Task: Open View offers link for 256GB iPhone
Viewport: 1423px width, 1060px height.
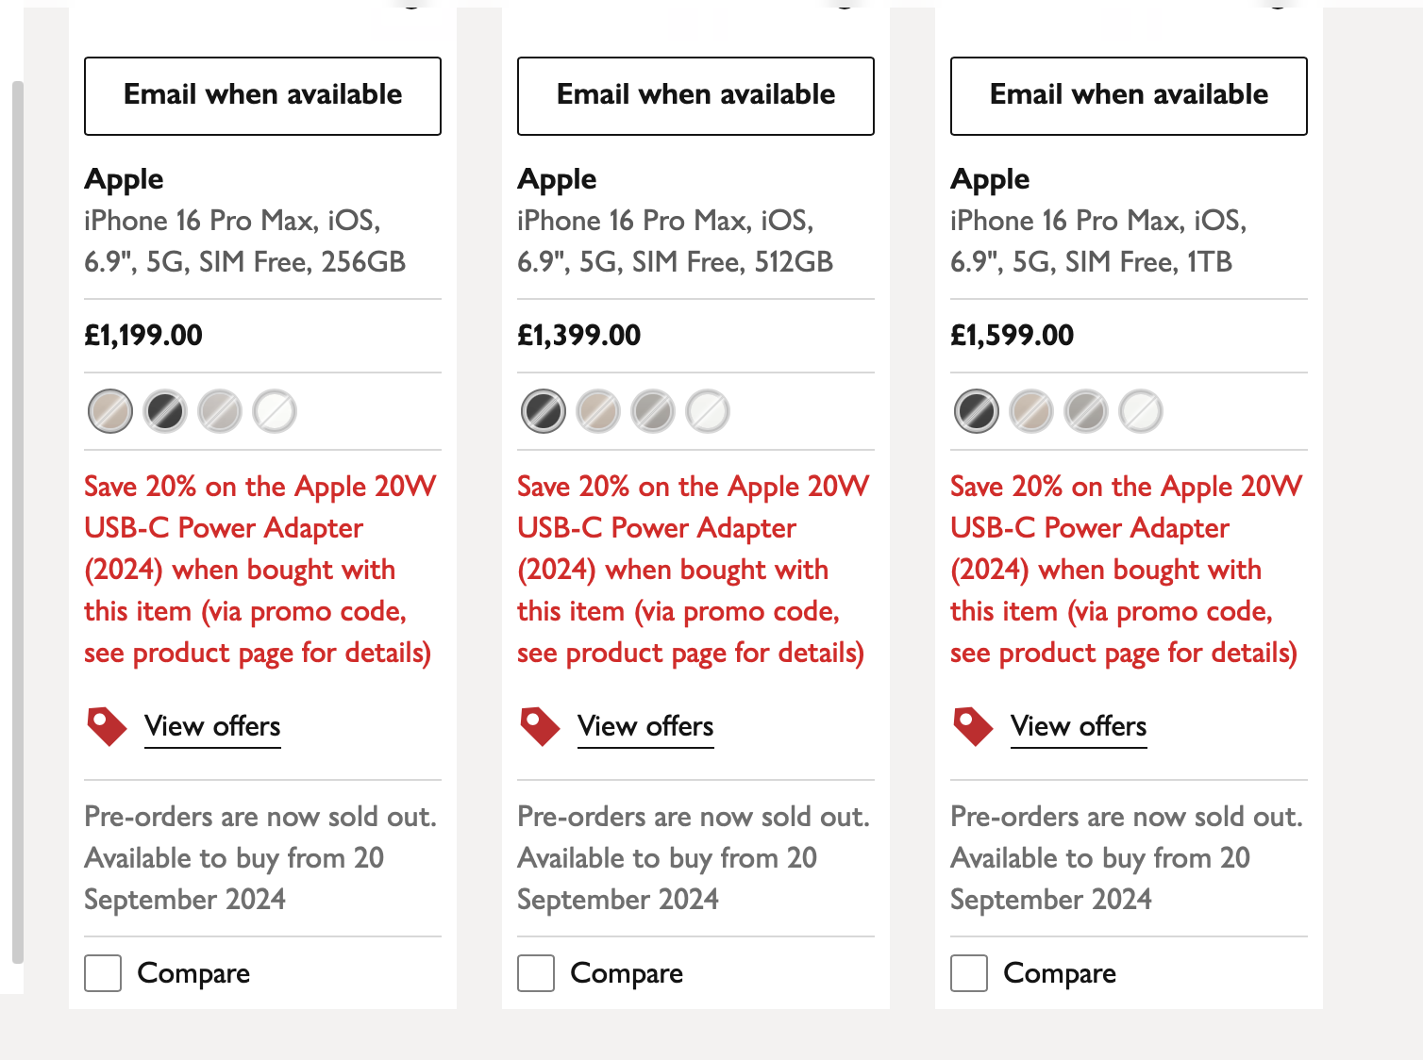Action: click(x=212, y=726)
